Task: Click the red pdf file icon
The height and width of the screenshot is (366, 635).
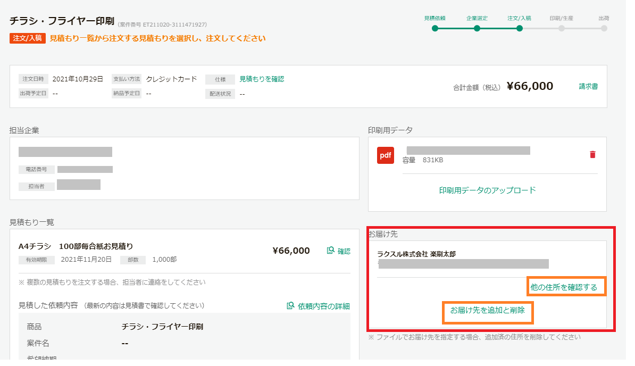Action: tap(385, 155)
